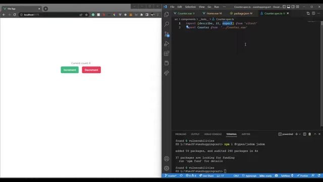Close the terminal panel with the X
This screenshot has height=182, width=323.
tap(319, 134)
